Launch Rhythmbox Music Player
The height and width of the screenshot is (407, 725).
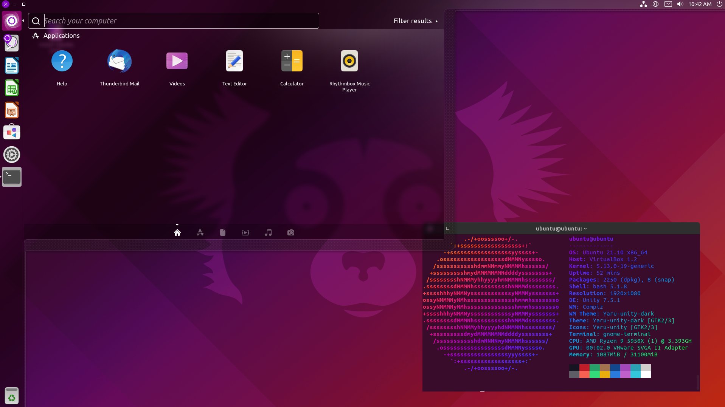coord(349,61)
